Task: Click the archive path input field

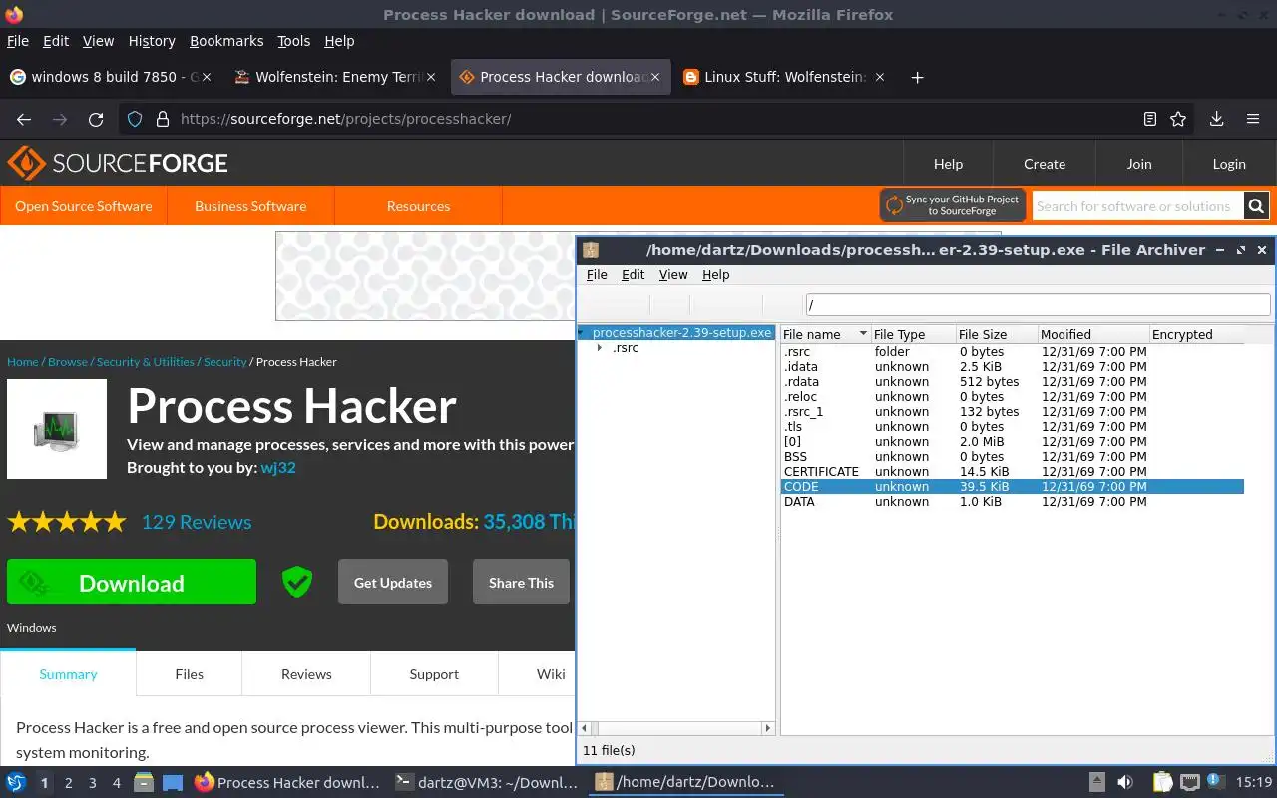Action: pyautogui.click(x=1038, y=304)
